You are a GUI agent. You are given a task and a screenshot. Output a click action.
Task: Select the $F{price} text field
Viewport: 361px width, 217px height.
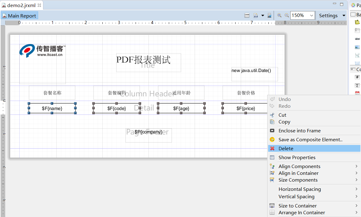245,108
